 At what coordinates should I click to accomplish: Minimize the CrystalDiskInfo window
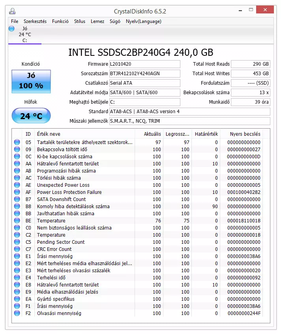(x=240, y=10)
